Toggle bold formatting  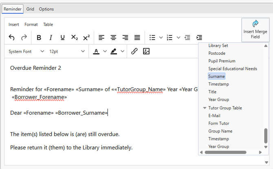39,38
